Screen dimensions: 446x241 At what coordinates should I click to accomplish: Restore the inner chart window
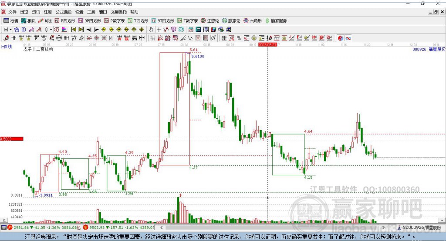coord(436,12)
